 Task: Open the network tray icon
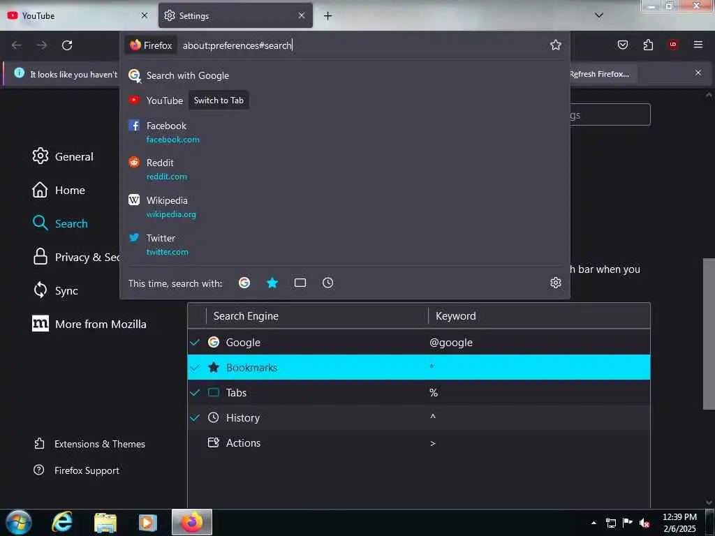point(610,523)
